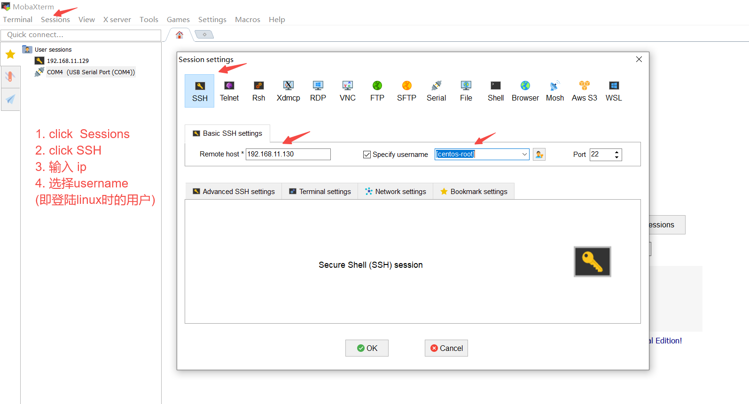
Task: Open the Settings menu
Action: tap(212, 20)
